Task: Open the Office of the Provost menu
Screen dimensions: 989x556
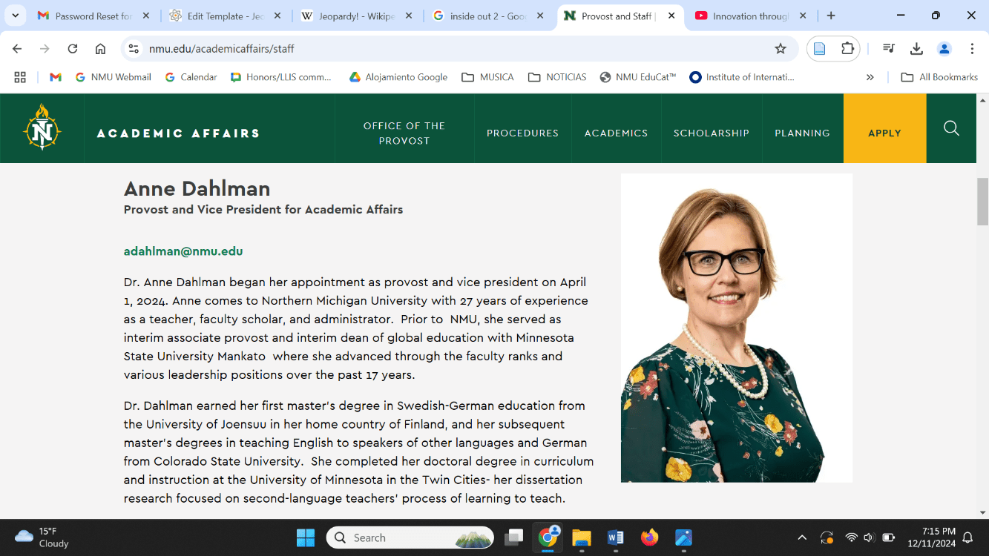Action: pos(404,133)
